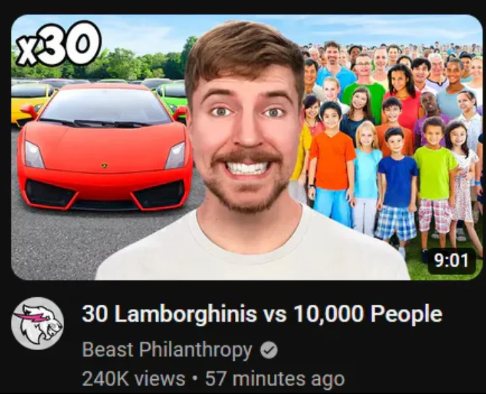Click the man's white t-shirt in thumbnail
The image size is (486, 394).
pyautogui.click(x=252, y=251)
